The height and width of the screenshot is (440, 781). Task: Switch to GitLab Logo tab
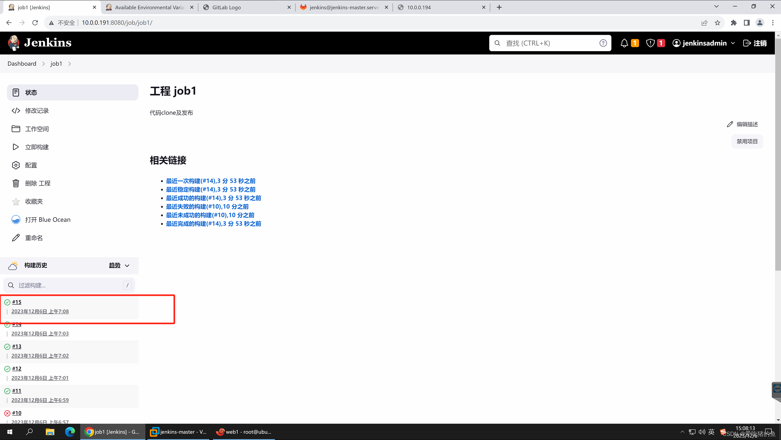pos(247,7)
